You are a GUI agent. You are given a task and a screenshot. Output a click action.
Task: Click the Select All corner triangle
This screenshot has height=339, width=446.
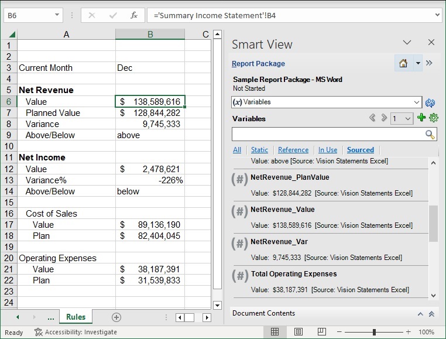pos(12,35)
